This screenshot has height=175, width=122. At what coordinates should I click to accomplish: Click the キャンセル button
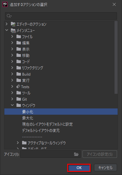pyautogui.click(x=106, y=167)
